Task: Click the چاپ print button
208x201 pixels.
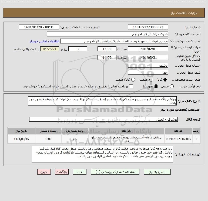Action: point(80,172)
